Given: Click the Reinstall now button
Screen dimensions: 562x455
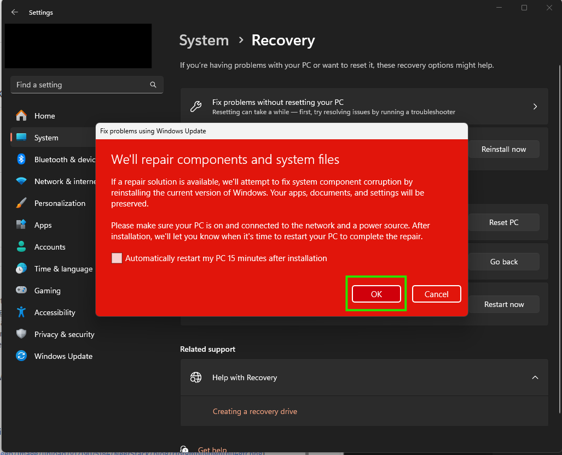Looking at the screenshot, I should [x=503, y=149].
